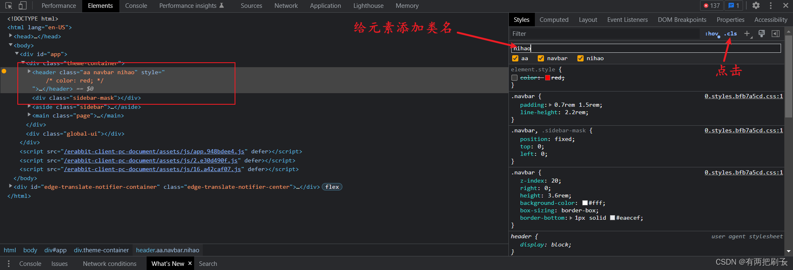Open the Lighthouse tab
The width and height of the screenshot is (793, 270).
tap(368, 6)
